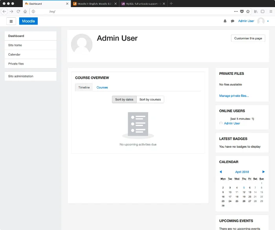Bookmark this page with the star icon

248,11
